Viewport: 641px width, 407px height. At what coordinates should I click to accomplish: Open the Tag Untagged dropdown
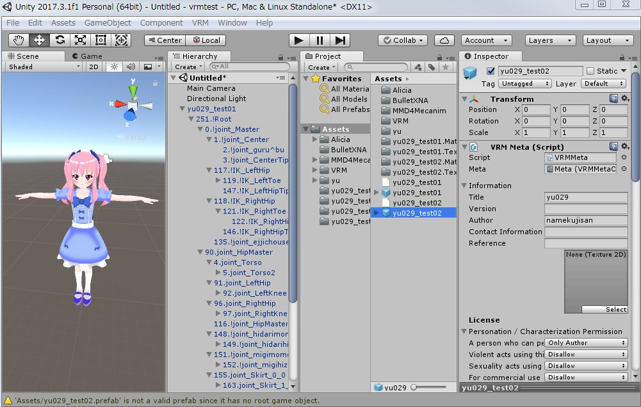(x=525, y=84)
